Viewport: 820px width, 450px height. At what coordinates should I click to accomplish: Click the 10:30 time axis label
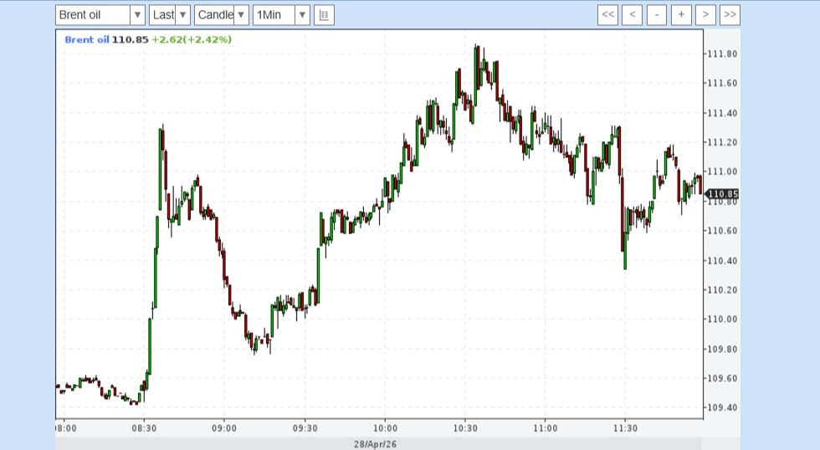click(x=465, y=428)
